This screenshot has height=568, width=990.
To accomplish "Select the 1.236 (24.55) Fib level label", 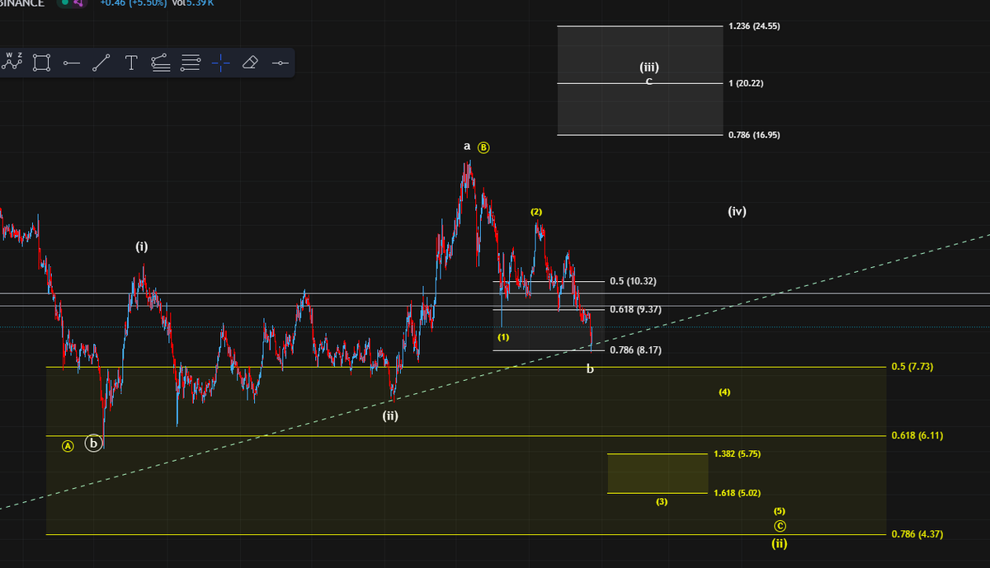I will coord(754,26).
